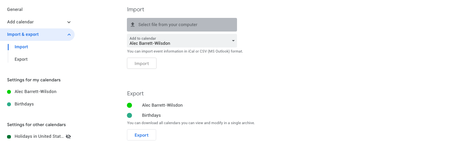
Task: Click the greyed Import button
Action: pos(142,63)
